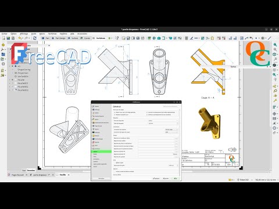Switch to porte drapeaux document tab
The width and height of the screenshot is (279, 209).
[40, 175]
